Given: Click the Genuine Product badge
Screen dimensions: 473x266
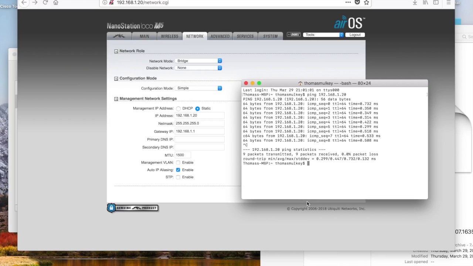Looking at the screenshot, I should tap(133, 208).
